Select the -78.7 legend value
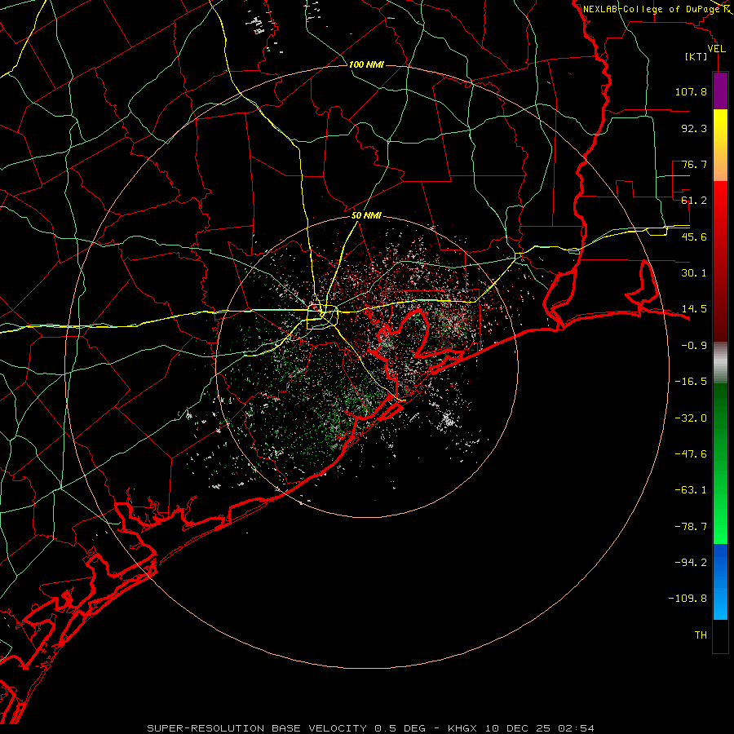This screenshot has width=734, height=734. [x=691, y=527]
